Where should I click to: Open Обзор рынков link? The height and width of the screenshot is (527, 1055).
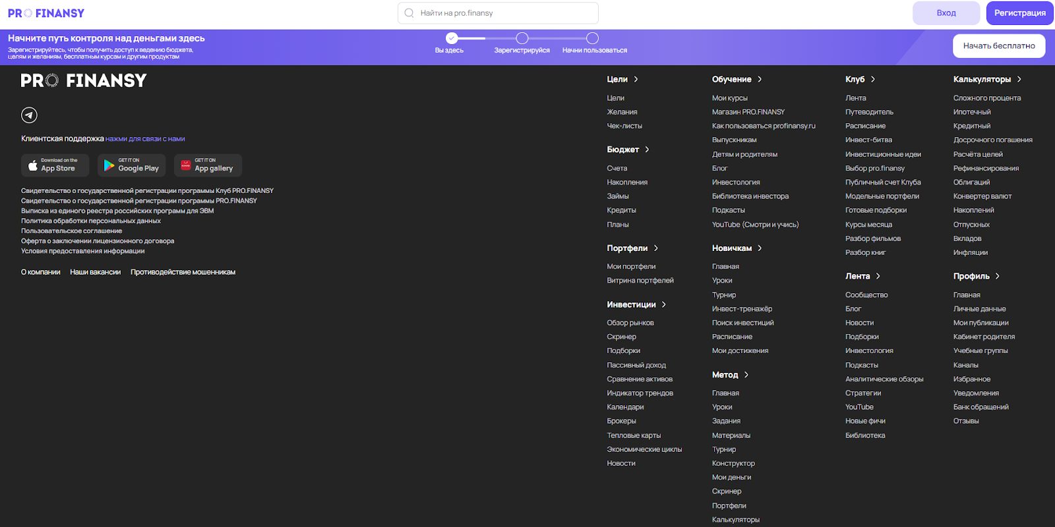630,323
